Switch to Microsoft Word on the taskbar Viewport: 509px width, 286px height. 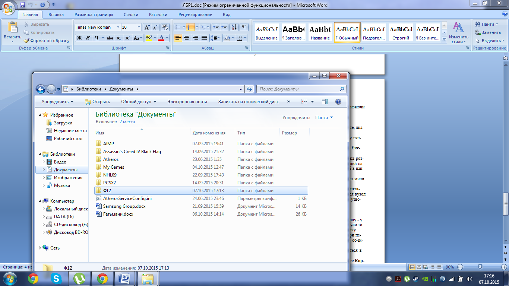click(125, 278)
